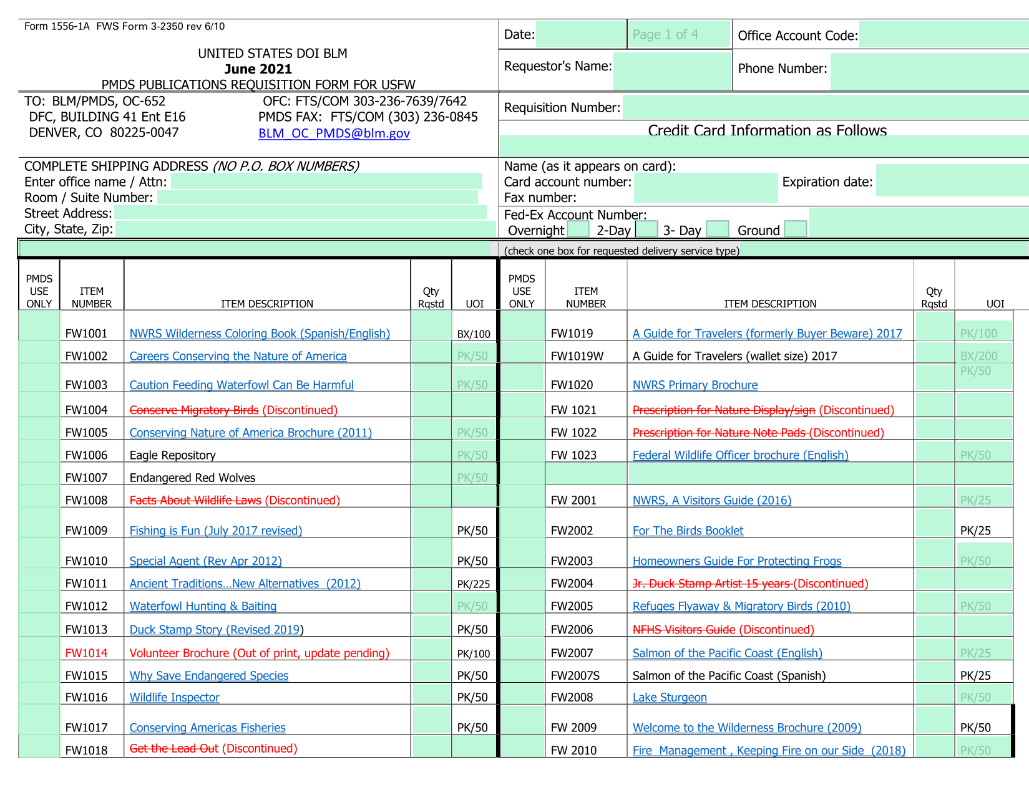Image resolution: width=1029 pixels, height=795 pixels.
Task: Open Why Save Endangered Species link
Action: pos(209,676)
